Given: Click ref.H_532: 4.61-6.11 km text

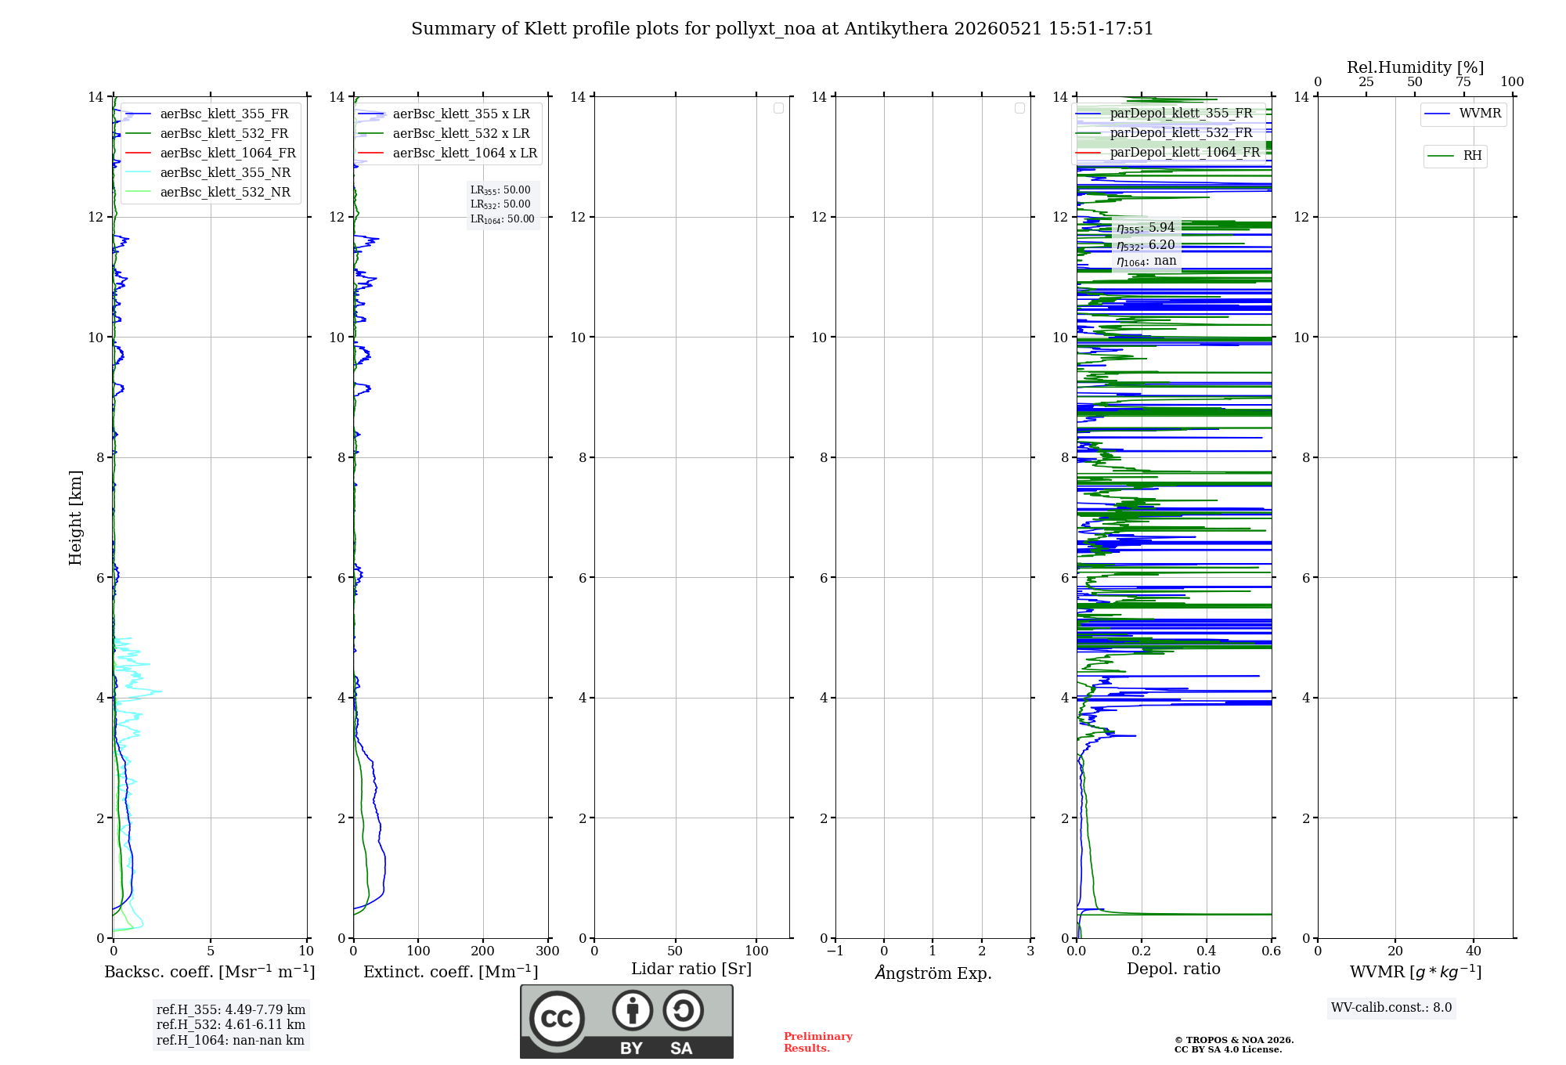Looking at the screenshot, I should 231,1025.
